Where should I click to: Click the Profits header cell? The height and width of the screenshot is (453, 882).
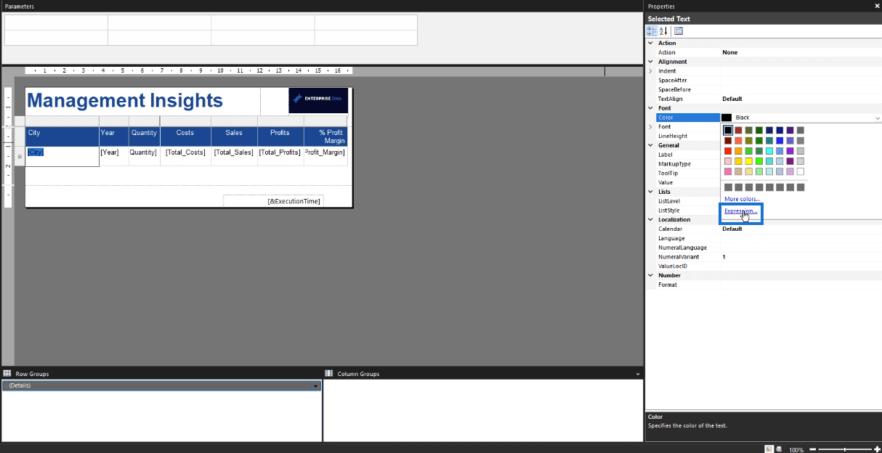pos(280,136)
